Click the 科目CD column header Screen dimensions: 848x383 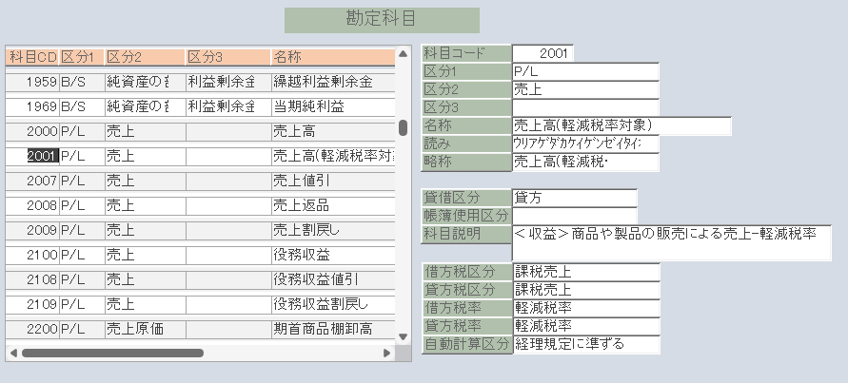(x=32, y=57)
